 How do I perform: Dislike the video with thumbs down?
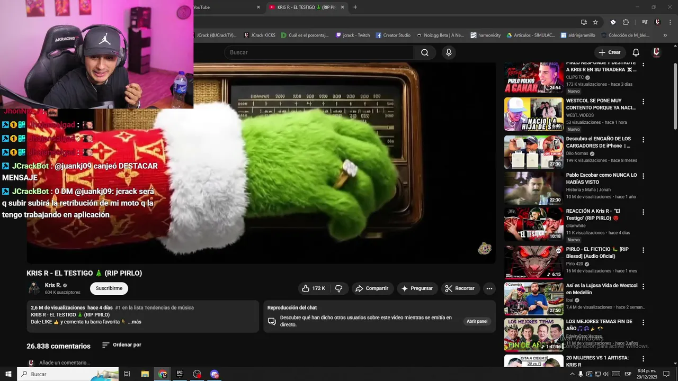(x=339, y=288)
